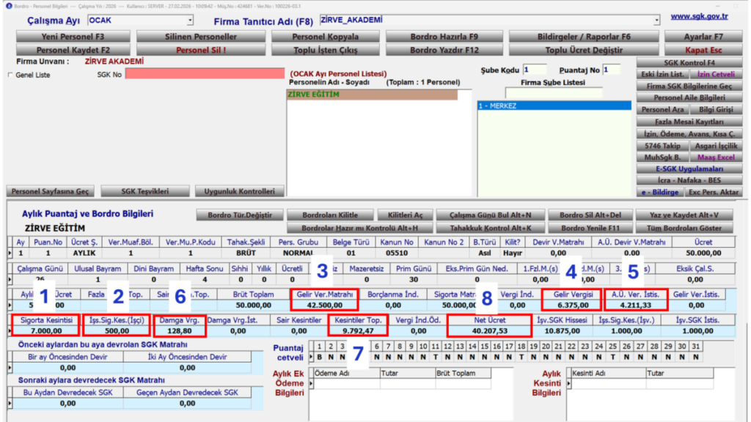Click the red SGK No input field
Screen dimensions: 751x422
(x=205, y=74)
